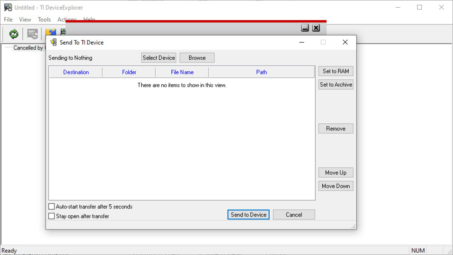Click the Select Device button
This screenshot has width=453, height=255.
[x=159, y=58]
